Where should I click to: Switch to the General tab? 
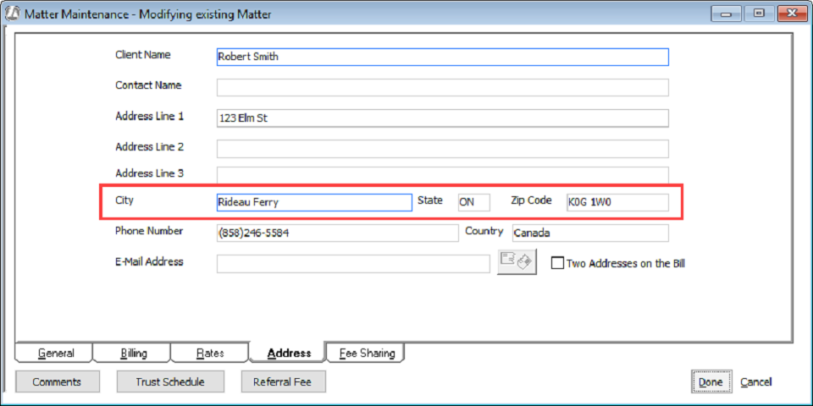(x=56, y=354)
